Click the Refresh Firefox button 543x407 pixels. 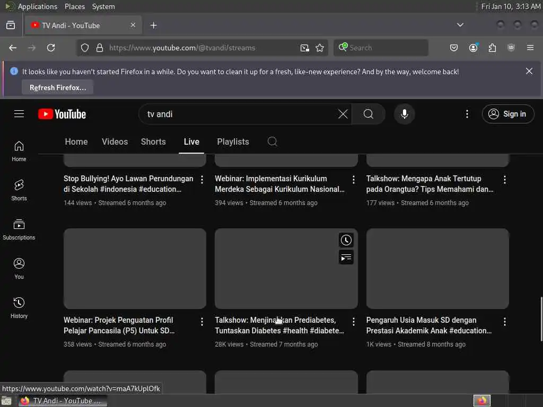[57, 87]
